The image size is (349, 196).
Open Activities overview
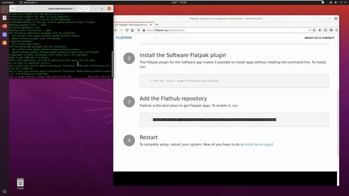point(8,2)
